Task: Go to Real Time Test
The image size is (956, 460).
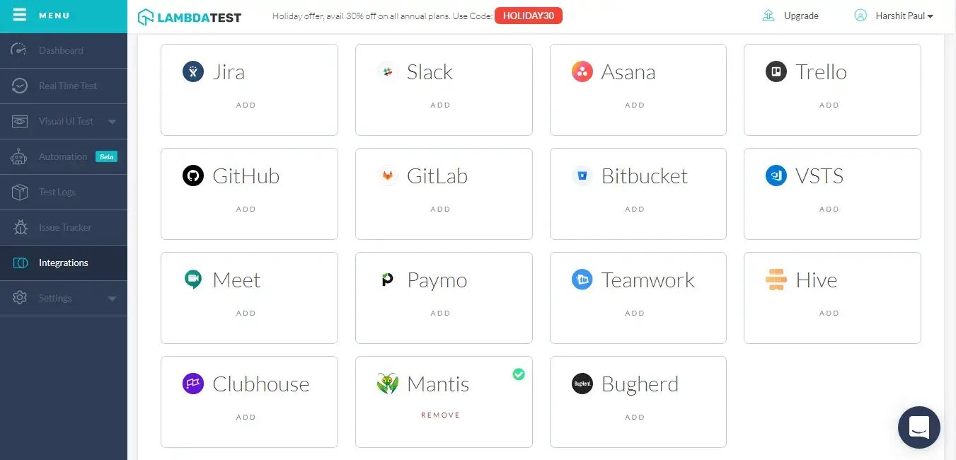Action: [x=67, y=86]
